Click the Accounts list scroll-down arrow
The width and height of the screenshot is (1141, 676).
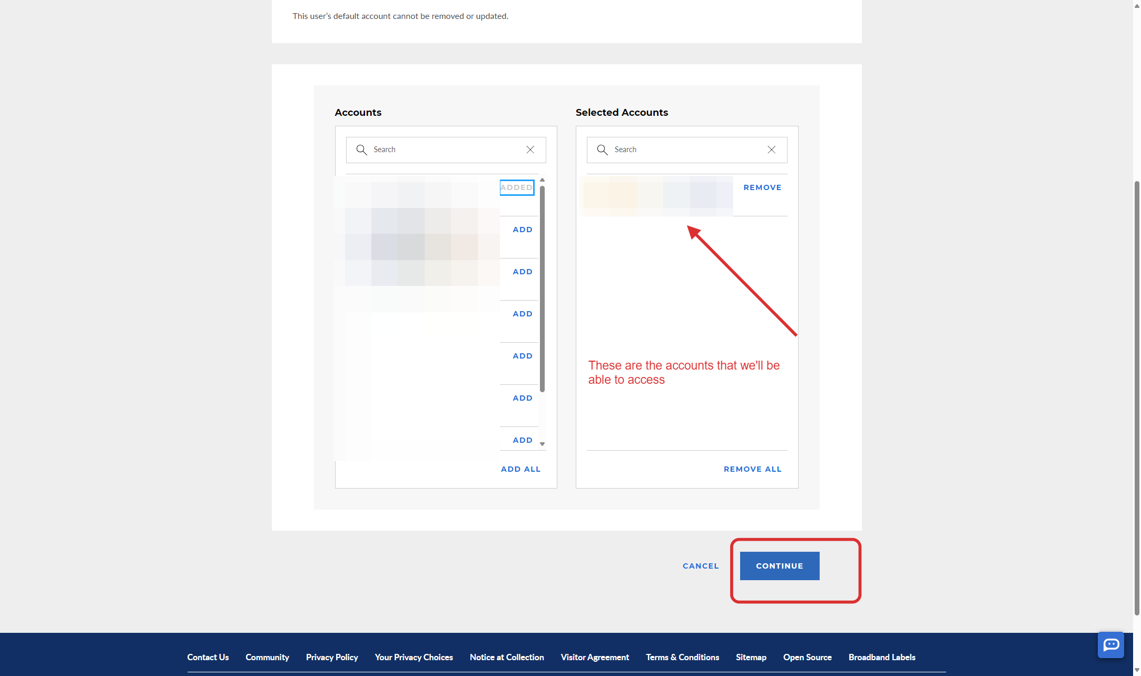[x=542, y=444]
